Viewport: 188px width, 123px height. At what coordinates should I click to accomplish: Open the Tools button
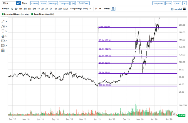[x=43, y=3]
